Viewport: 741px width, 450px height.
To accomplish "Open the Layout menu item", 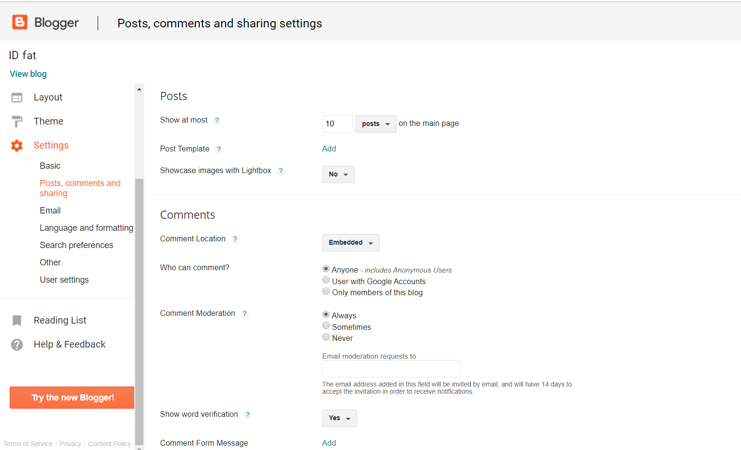I will click(x=48, y=97).
